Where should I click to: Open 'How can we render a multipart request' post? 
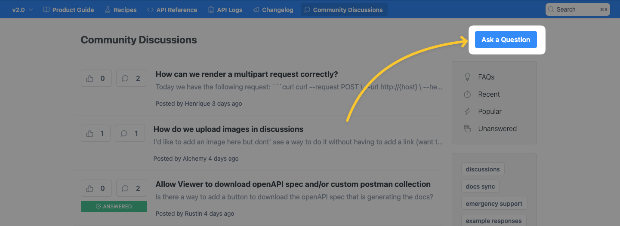(x=247, y=74)
